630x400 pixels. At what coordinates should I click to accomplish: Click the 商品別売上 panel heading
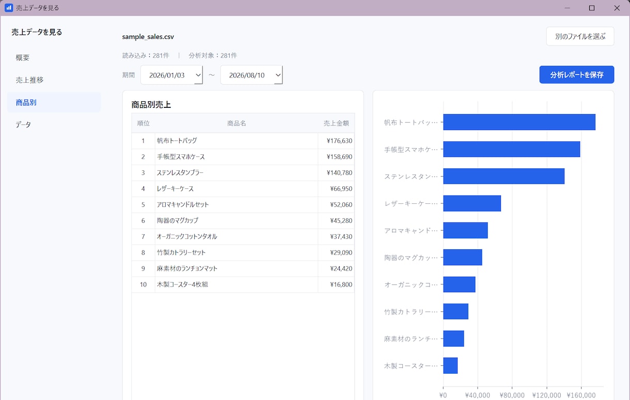click(151, 105)
